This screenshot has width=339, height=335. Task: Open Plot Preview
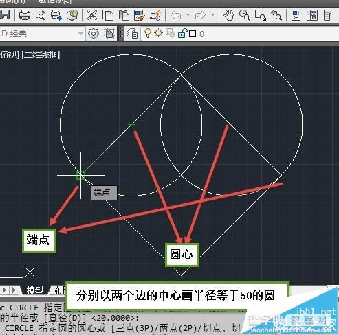(41, 15)
